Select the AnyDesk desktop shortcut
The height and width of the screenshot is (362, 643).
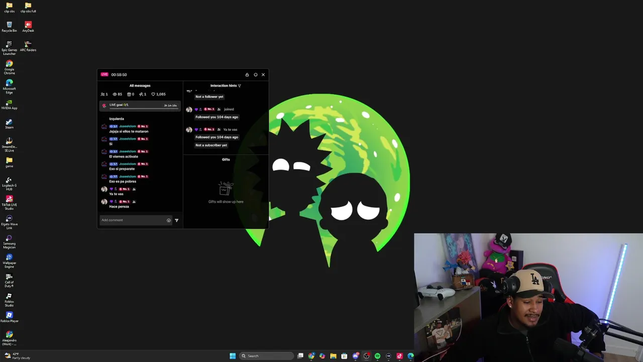(x=28, y=27)
